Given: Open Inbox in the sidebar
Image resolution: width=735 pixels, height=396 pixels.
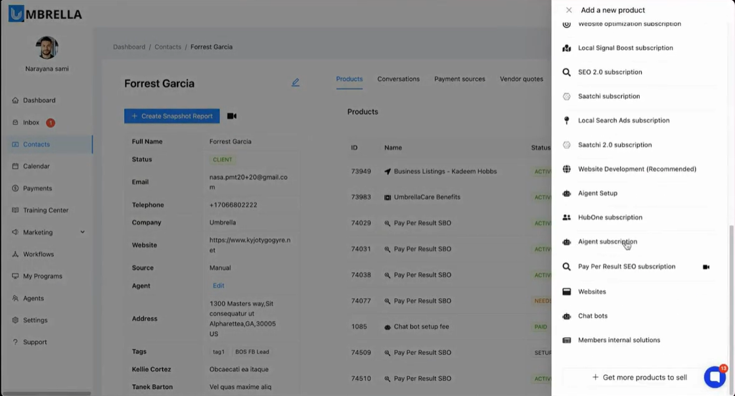Looking at the screenshot, I should pyautogui.click(x=31, y=123).
